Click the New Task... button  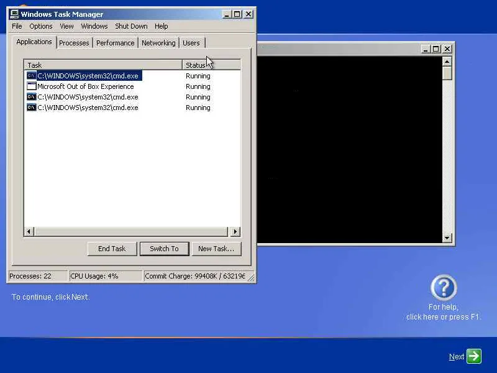[x=216, y=249]
